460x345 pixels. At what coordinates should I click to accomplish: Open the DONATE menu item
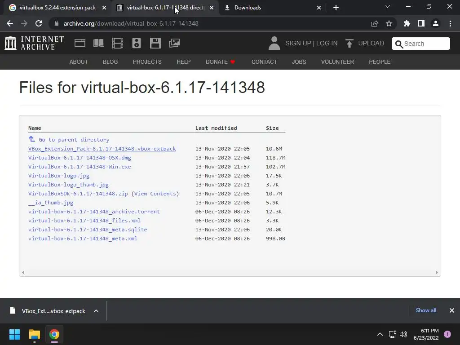220,62
